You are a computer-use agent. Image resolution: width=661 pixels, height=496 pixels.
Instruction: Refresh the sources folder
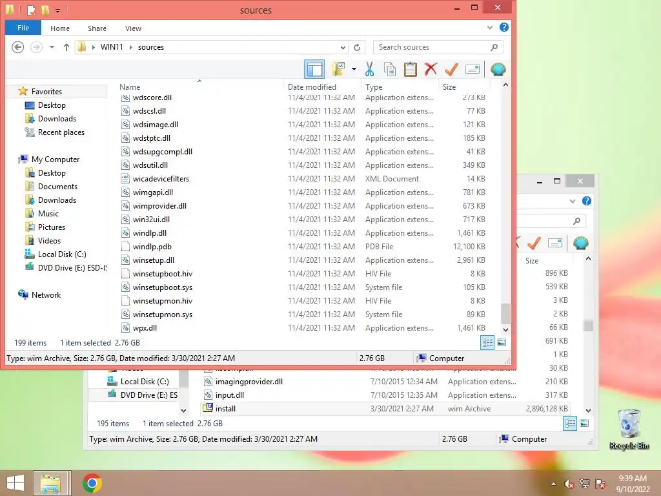click(x=357, y=47)
